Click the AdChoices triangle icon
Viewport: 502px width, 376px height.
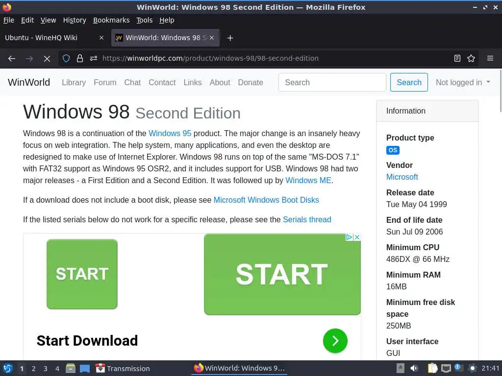click(x=349, y=237)
